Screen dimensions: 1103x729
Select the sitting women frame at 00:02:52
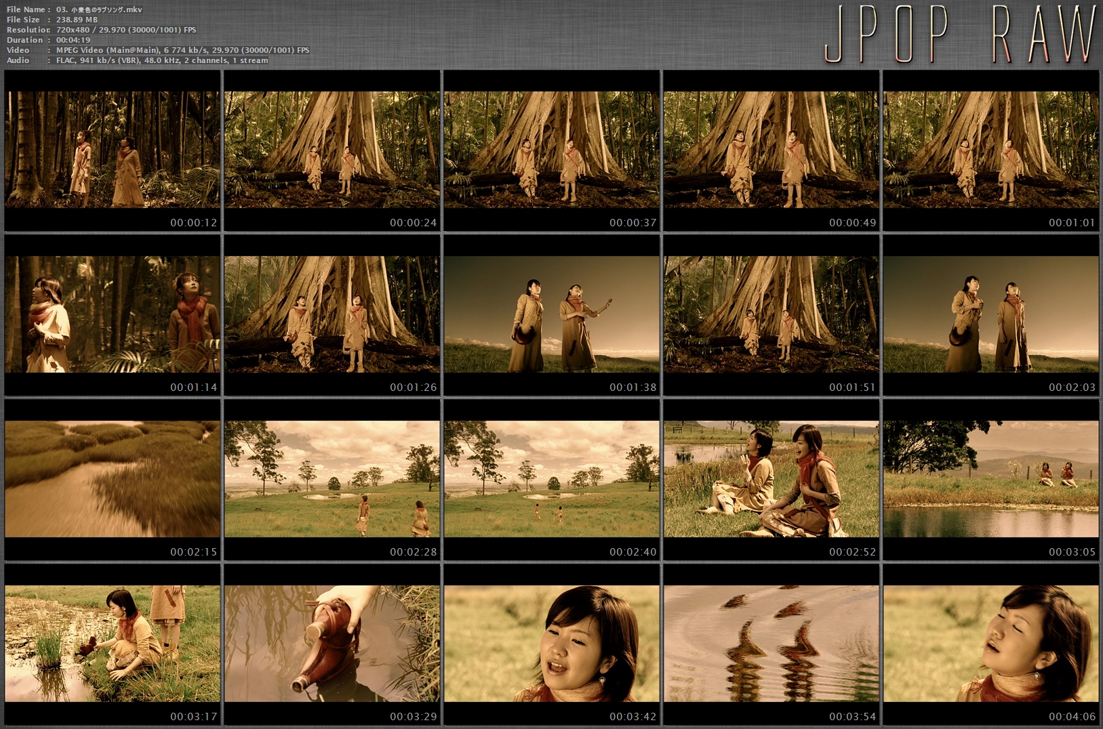pyautogui.click(x=771, y=480)
